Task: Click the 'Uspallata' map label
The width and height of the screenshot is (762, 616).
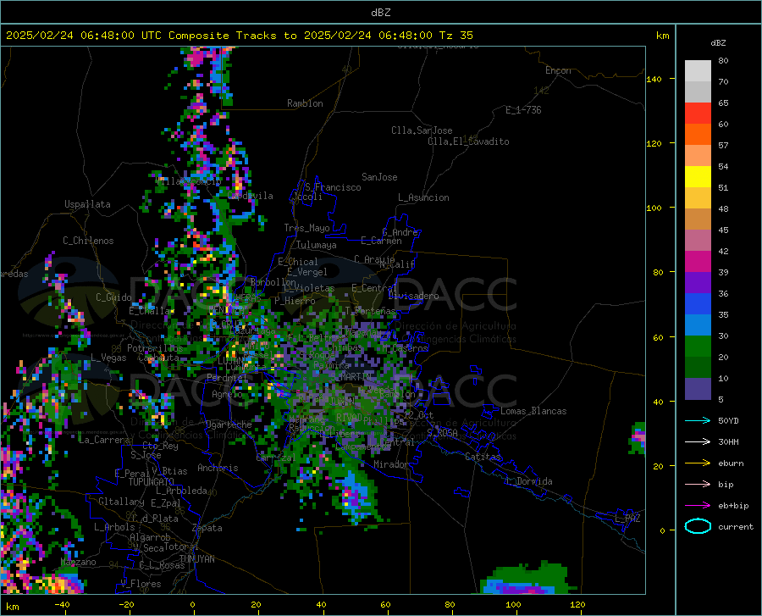Action: pyautogui.click(x=87, y=204)
